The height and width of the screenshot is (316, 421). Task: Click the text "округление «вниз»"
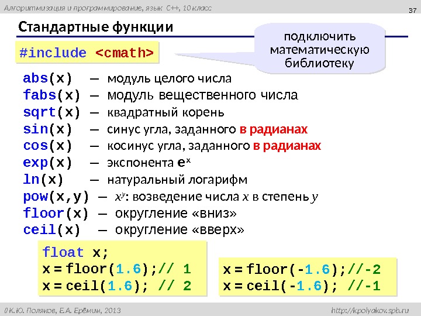point(176,214)
